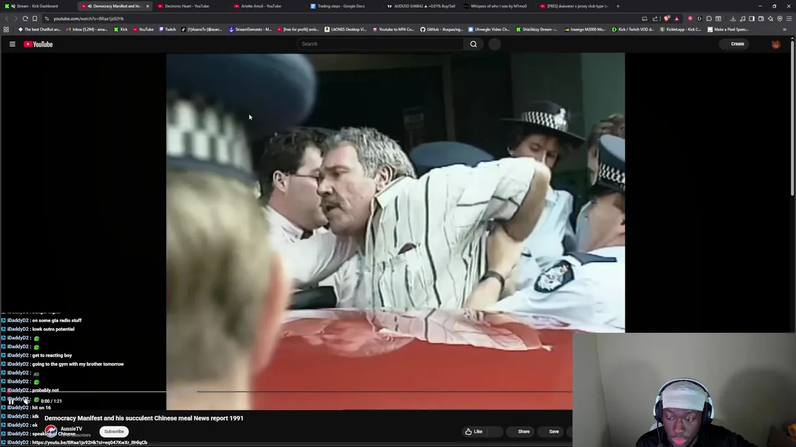Open the Brave VPN shield icon
The width and height of the screenshot is (796, 447).
780,19
